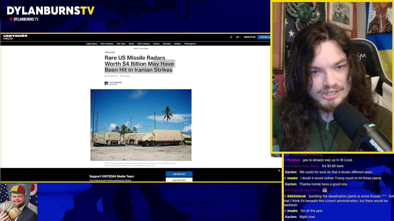Click the clock icon by '3 min read'
This screenshot has height=221, width=394.
click(121, 76)
